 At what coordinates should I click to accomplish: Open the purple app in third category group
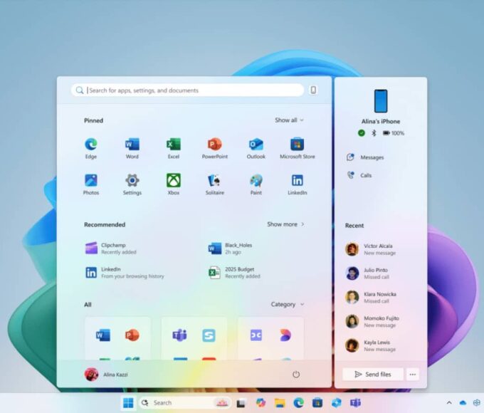(256, 335)
